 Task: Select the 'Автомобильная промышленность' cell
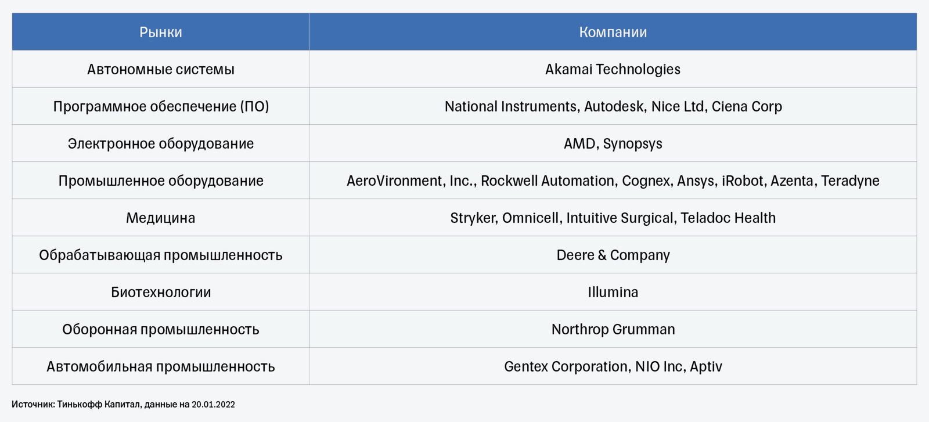tap(161, 366)
